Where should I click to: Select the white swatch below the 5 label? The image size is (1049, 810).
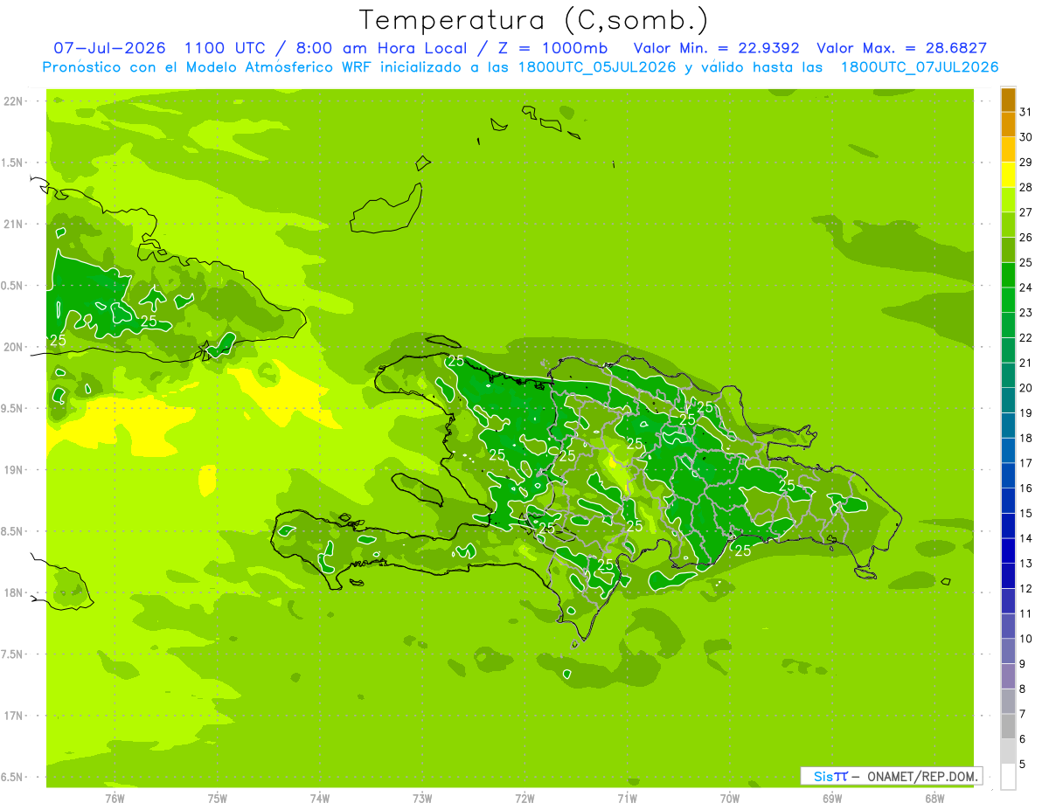click(x=1008, y=777)
